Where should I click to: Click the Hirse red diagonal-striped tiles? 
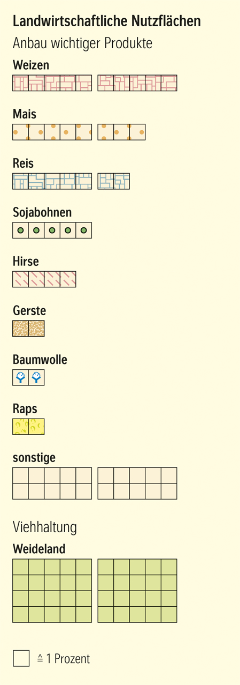[x=44, y=279]
